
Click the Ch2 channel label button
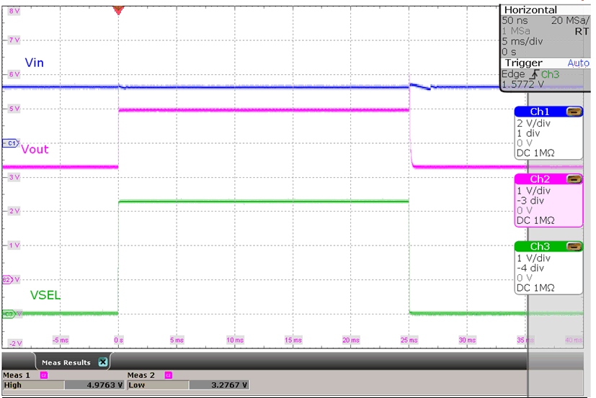pos(541,179)
